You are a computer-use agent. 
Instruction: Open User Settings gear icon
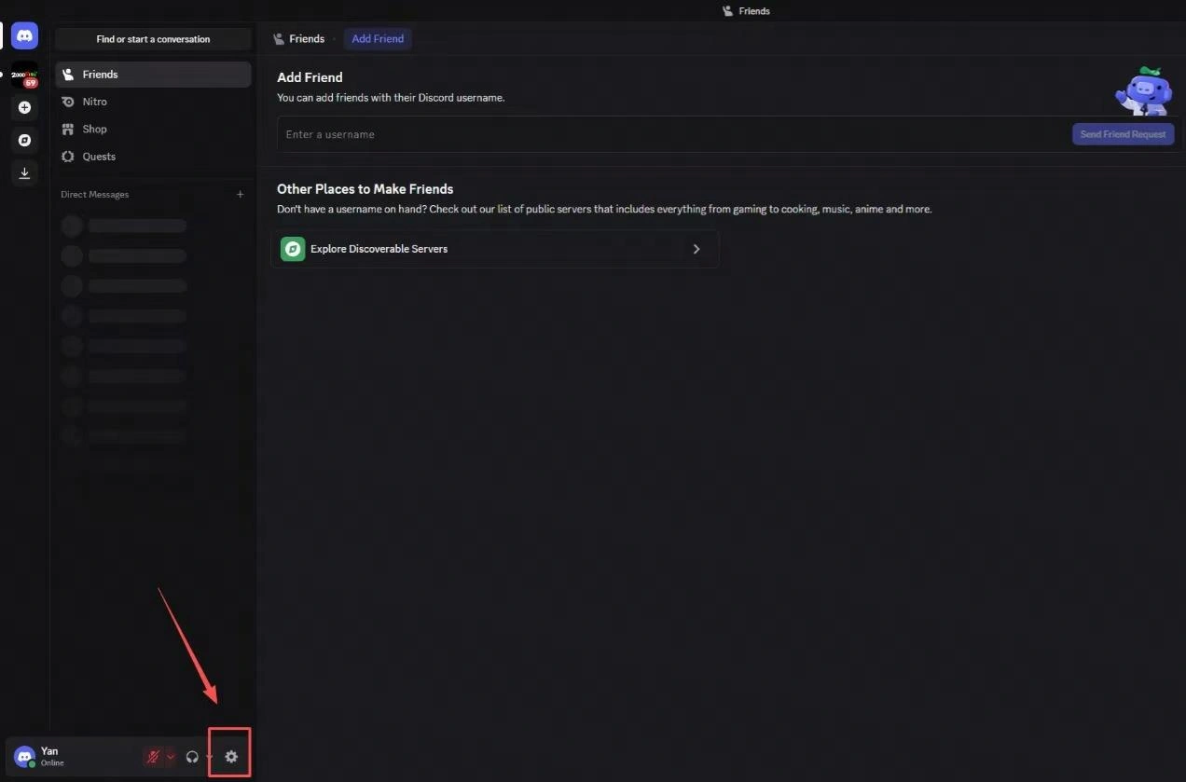pyautogui.click(x=231, y=757)
